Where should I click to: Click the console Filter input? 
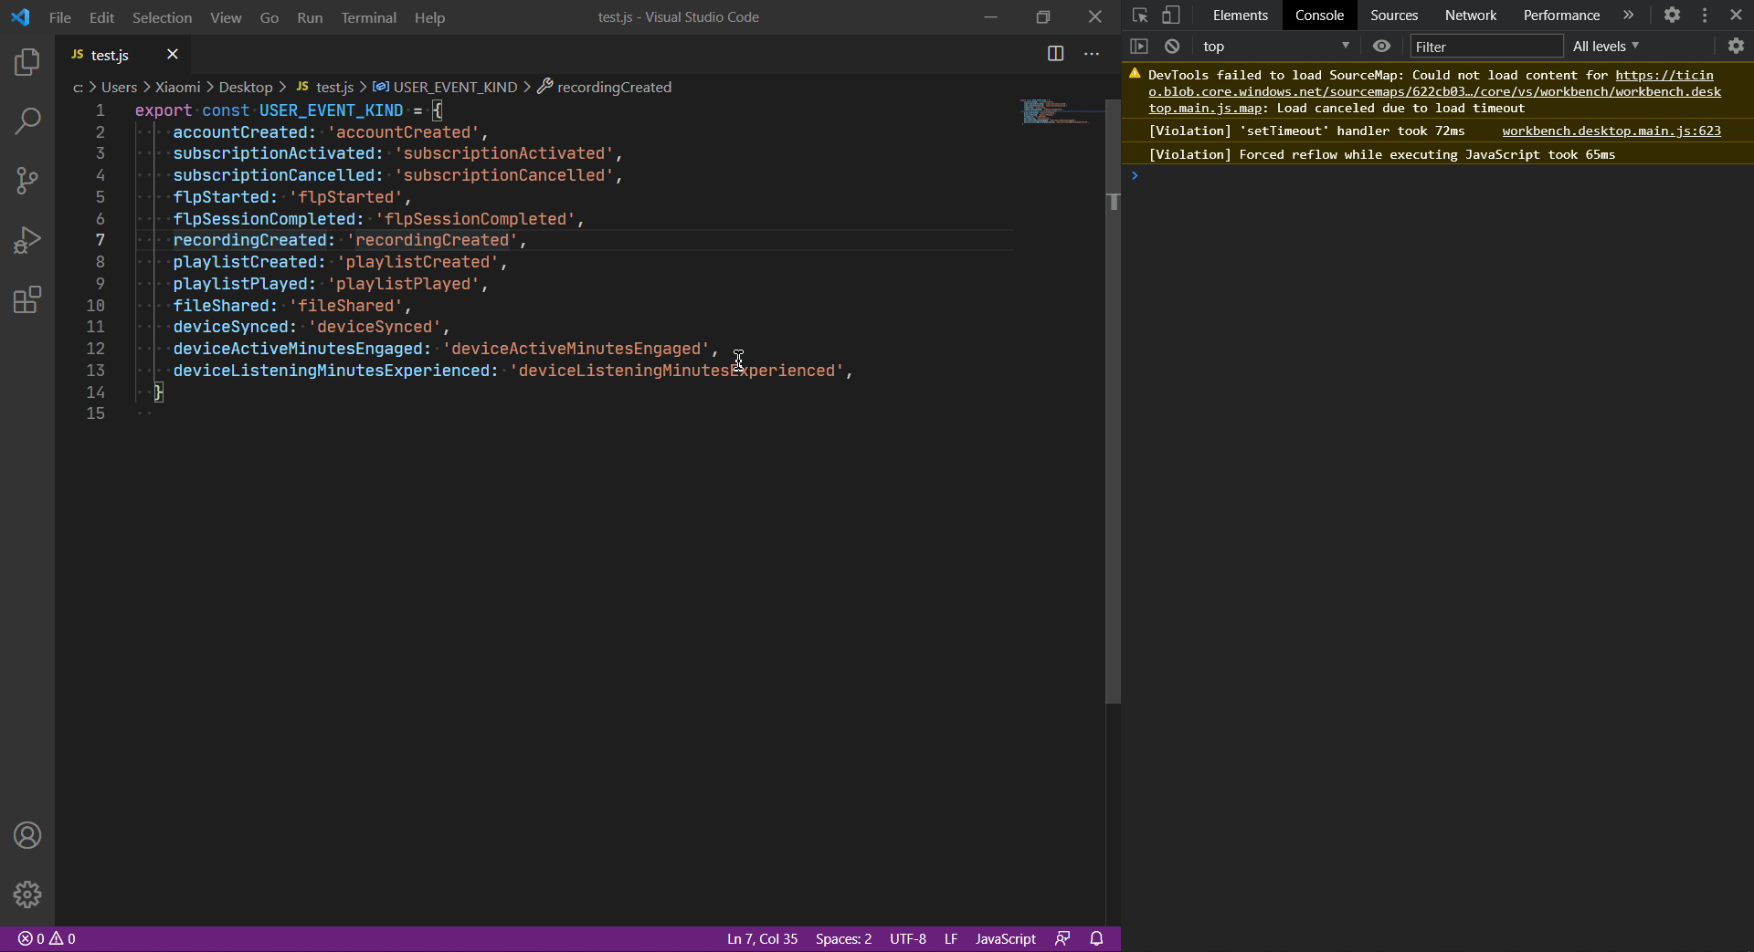click(x=1486, y=47)
